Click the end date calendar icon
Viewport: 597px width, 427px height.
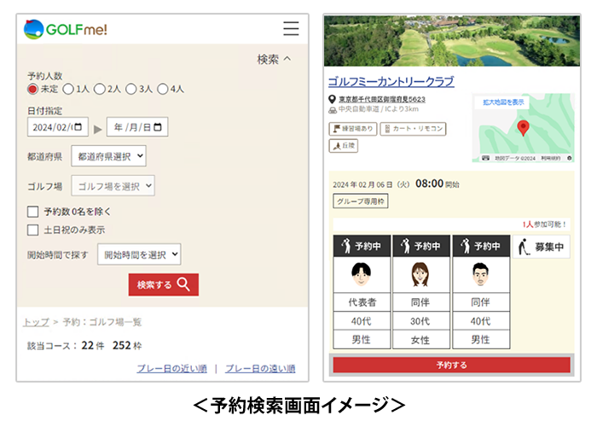click(159, 127)
